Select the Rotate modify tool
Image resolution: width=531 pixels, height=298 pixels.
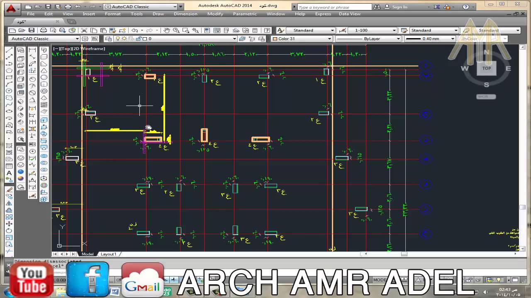point(9,231)
